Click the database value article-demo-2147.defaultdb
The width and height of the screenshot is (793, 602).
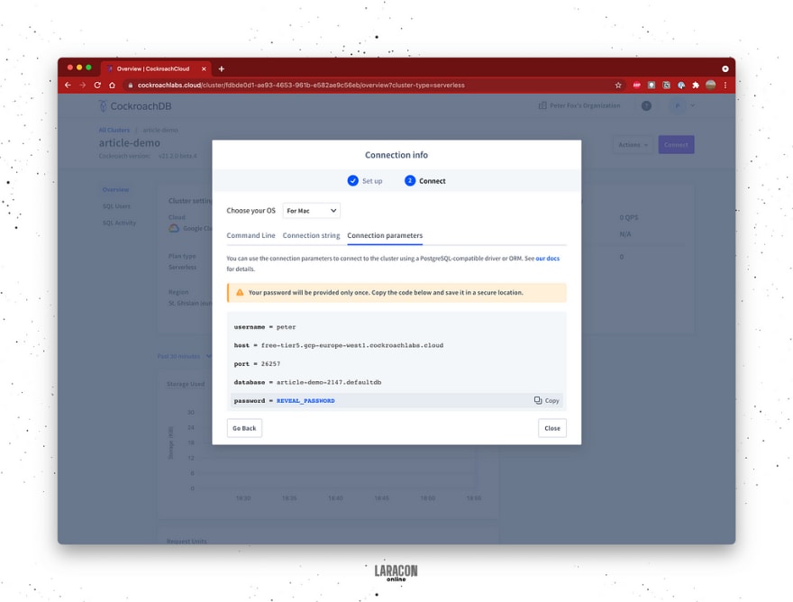(x=329, y=382)
